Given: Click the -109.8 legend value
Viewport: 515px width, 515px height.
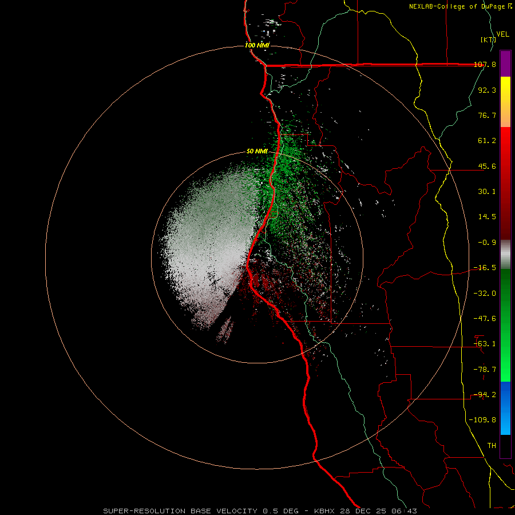Looking at the screenshot, I should coord(482,420).
